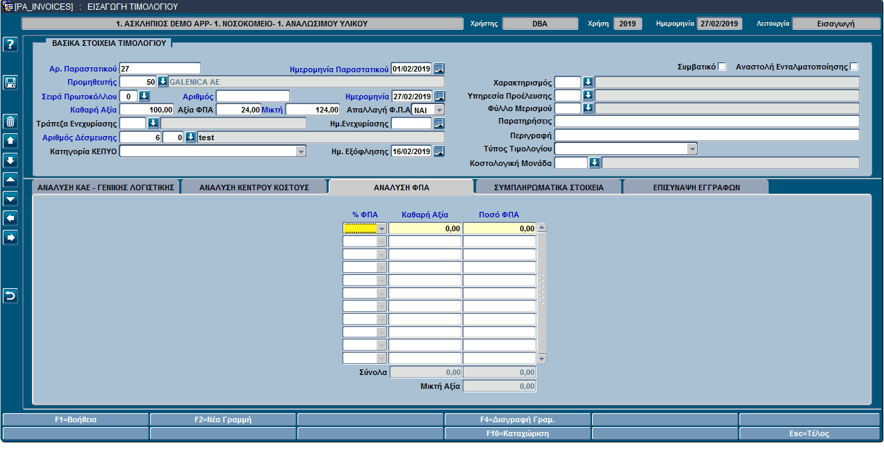Screen dimensions: 884x450
Task: Click the F2=Νέα Γραμμή button
Action: click(223, 419)
